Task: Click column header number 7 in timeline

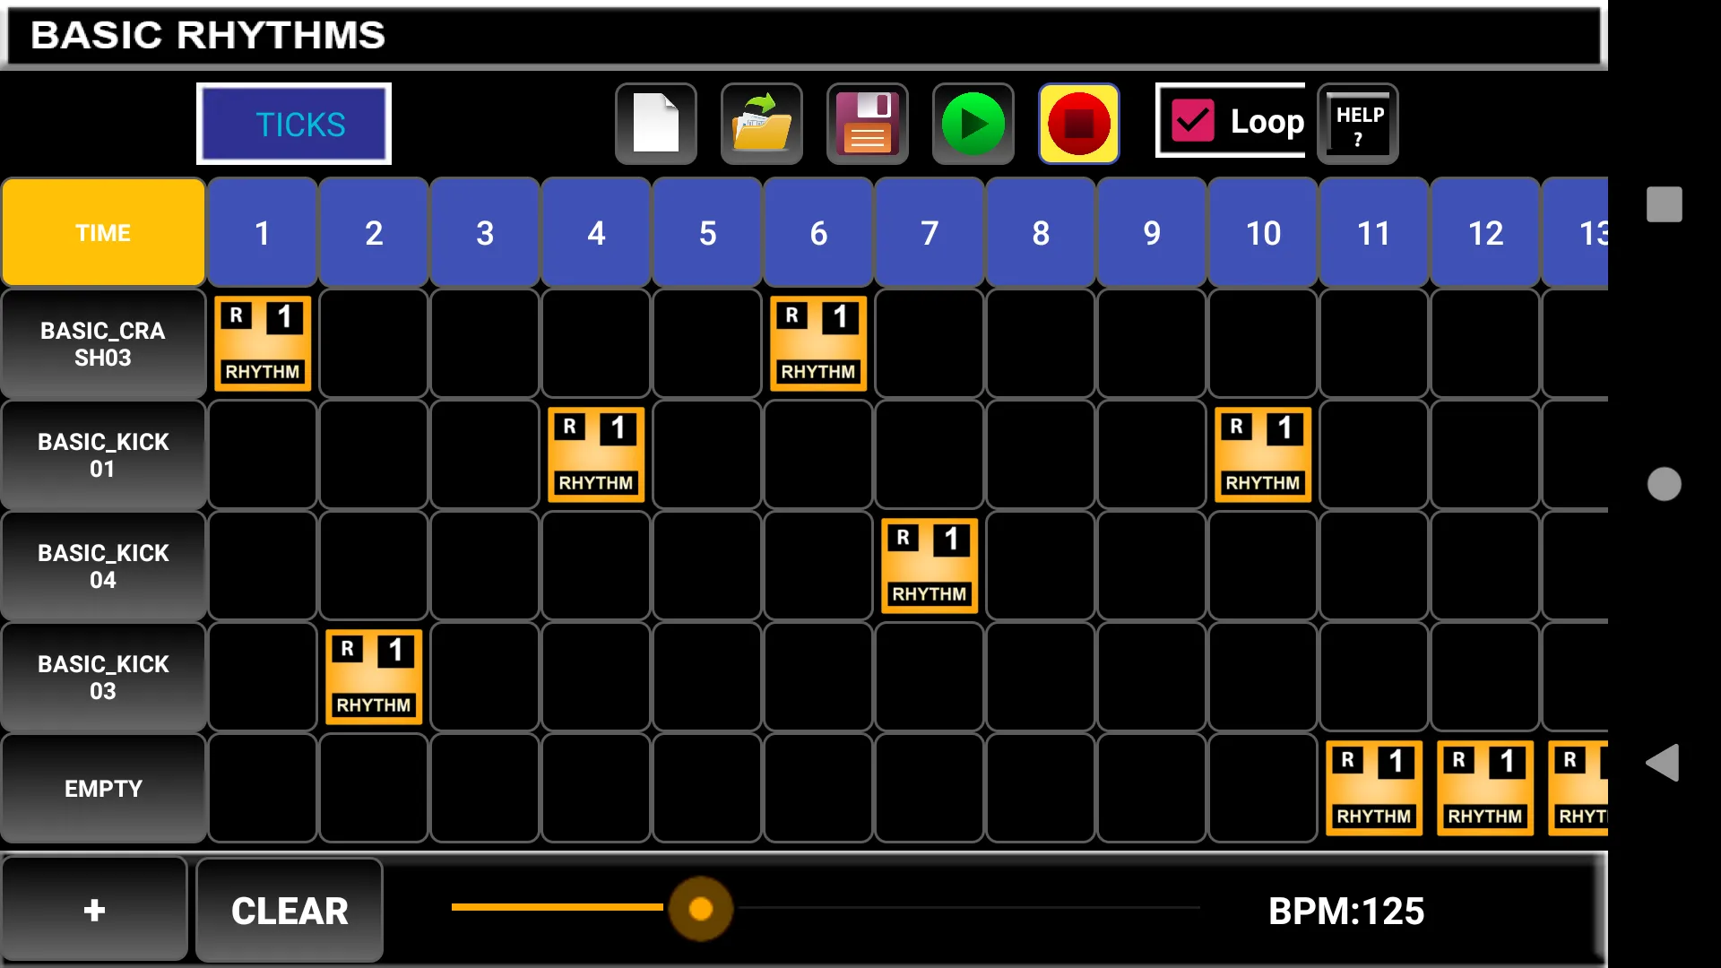Action: [929, 233]
